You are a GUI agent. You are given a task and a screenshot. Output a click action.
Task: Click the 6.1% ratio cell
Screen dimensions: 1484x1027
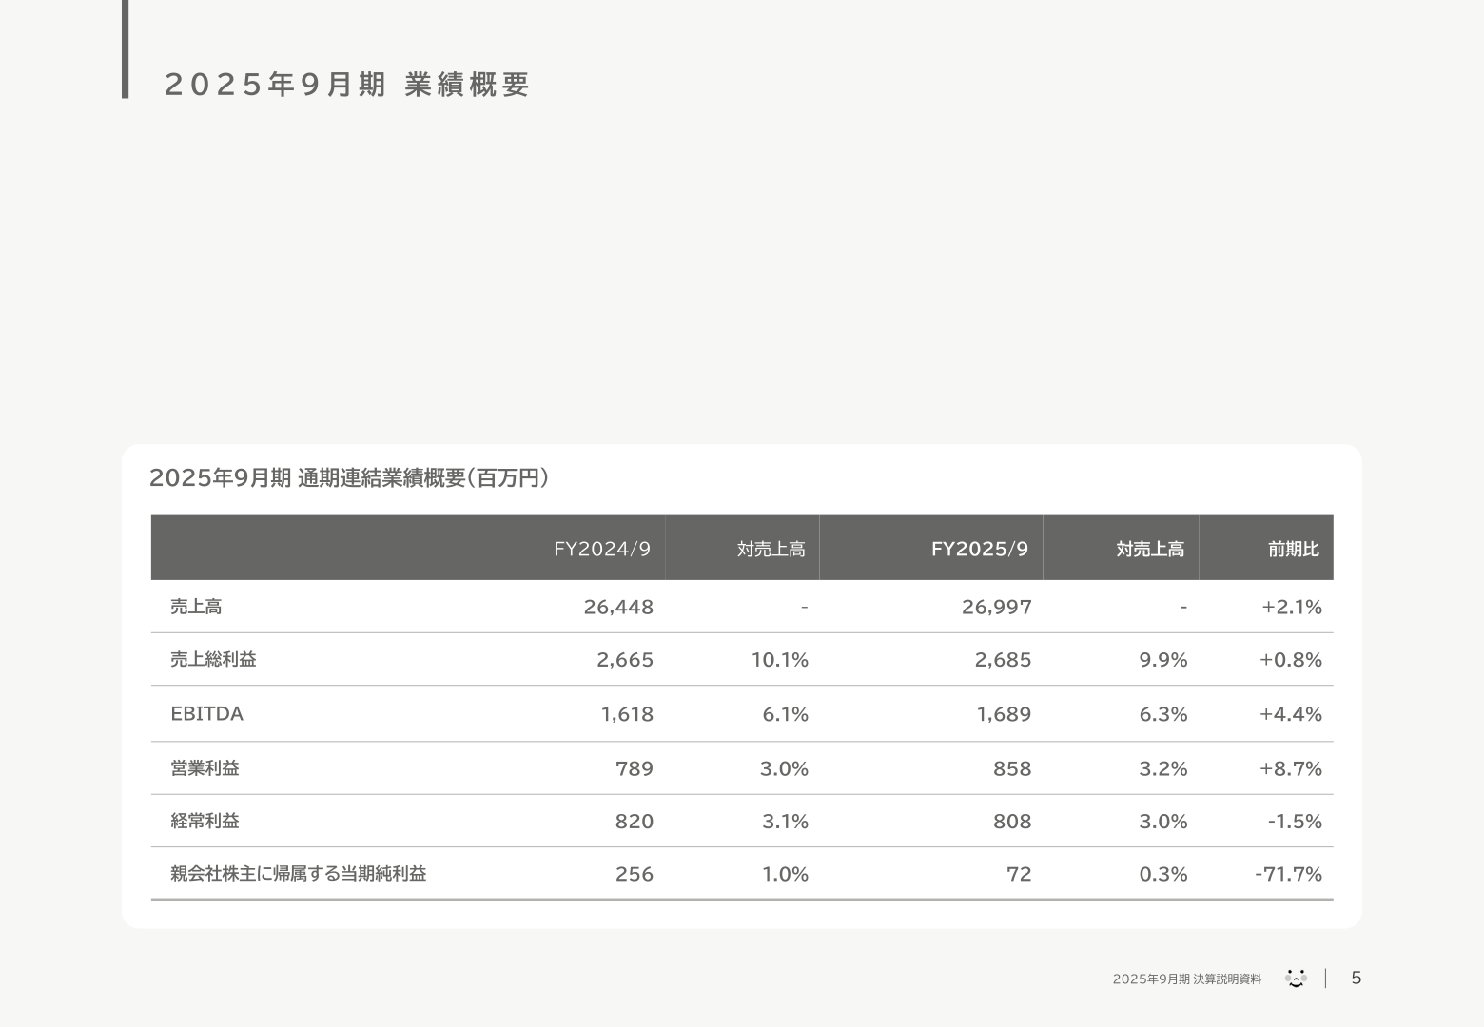click(x=786, y=714)
